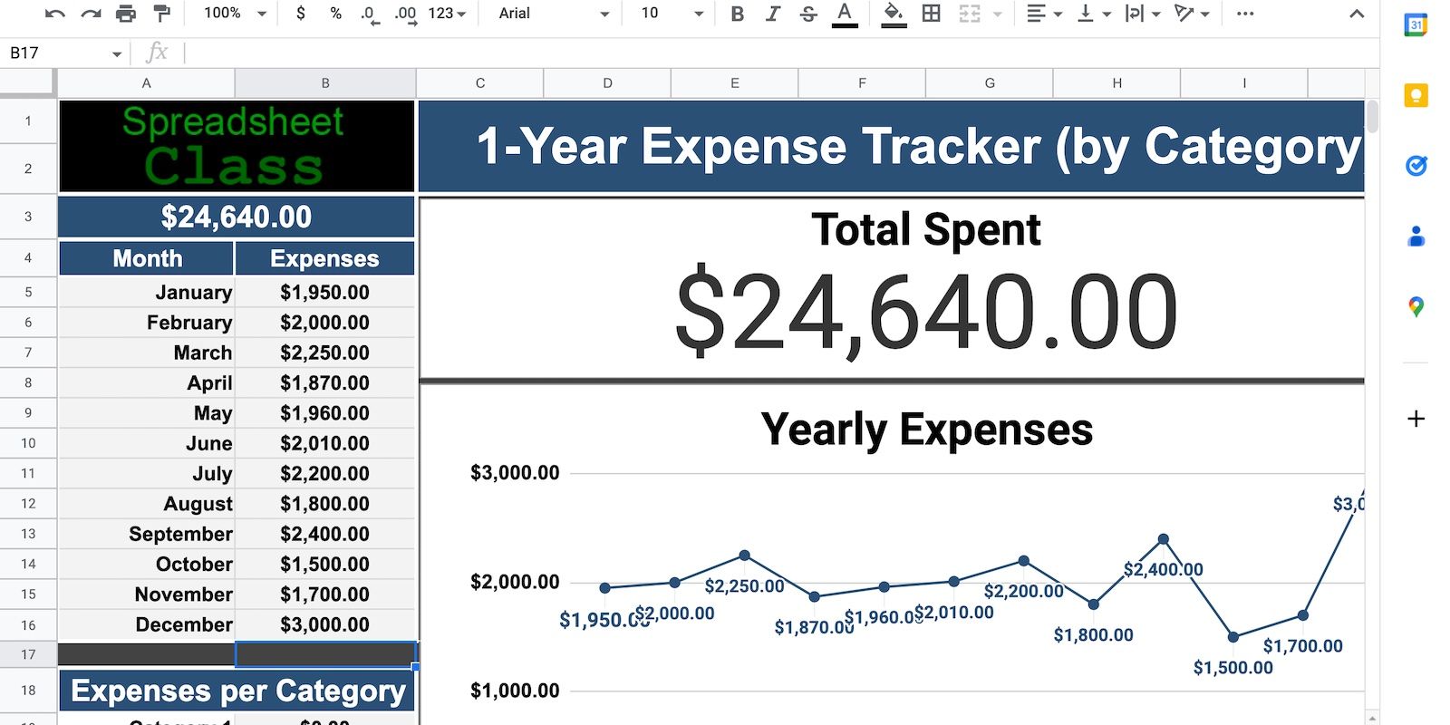Select the July expense $2,200.00 cell
Viewport: 1450px width, 725px height.
coord(324,473)
